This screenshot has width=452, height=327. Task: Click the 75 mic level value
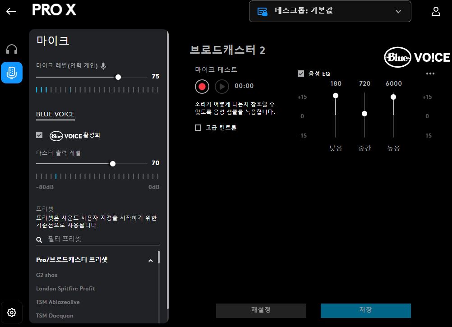(x=155, y=76)
